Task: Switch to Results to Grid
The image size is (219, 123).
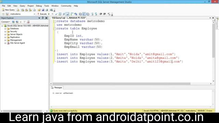Action: click(84, 14)
